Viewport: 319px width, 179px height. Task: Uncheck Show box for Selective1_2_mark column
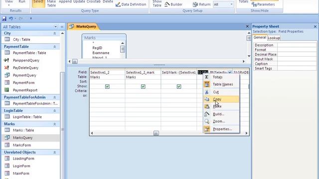click(143, 87)
